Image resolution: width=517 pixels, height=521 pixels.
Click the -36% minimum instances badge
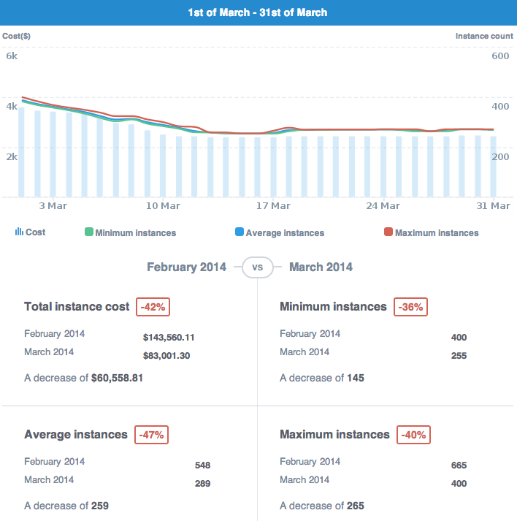pos(410,308)
